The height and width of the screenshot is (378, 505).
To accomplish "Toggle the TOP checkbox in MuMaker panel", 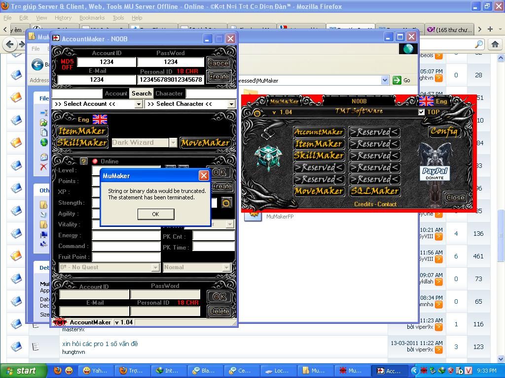I will pyautogui.click(x=421, y=112).
